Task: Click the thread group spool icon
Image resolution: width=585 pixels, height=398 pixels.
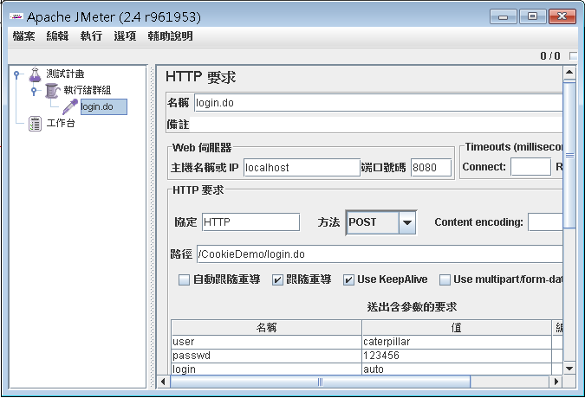Action: coord(52,91)
